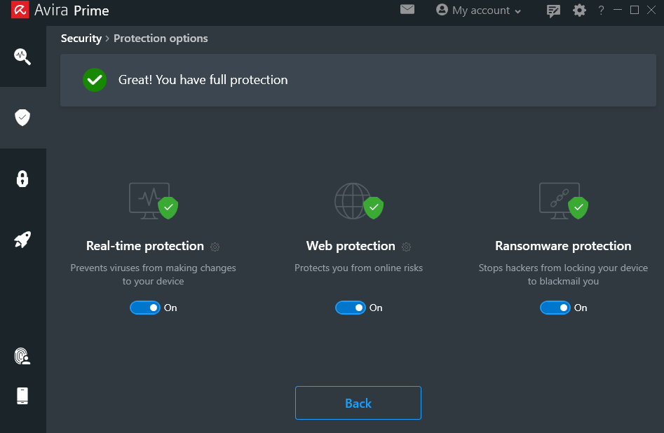The height and width of the screenshot is (433, 664).
Task: Disable the Real-time protection toggle
Action: click(x=145, y=308)
